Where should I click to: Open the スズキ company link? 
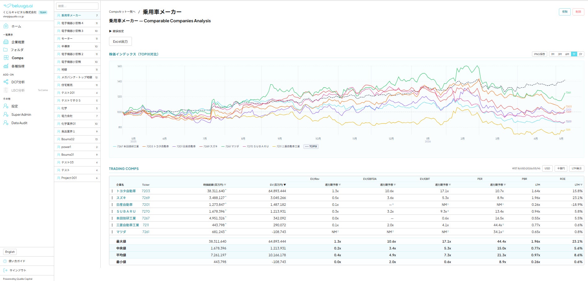121,198
